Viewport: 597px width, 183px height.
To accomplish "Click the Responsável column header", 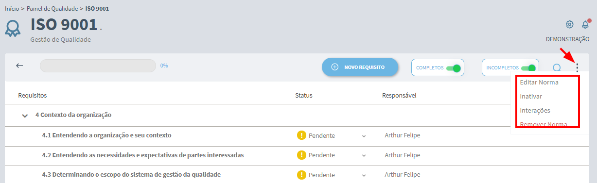I will [399, 96].
